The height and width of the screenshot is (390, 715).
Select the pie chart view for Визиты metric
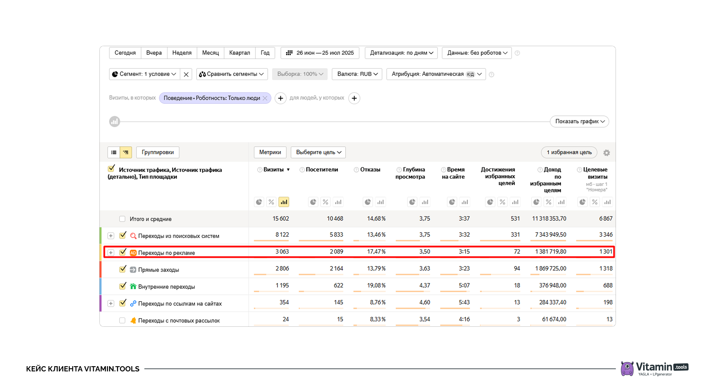click(259, 202)
